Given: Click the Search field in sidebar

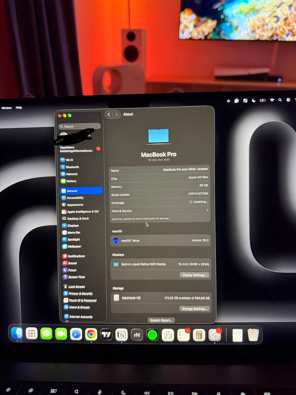Looking at the screenshot, I should coord(80,126).
